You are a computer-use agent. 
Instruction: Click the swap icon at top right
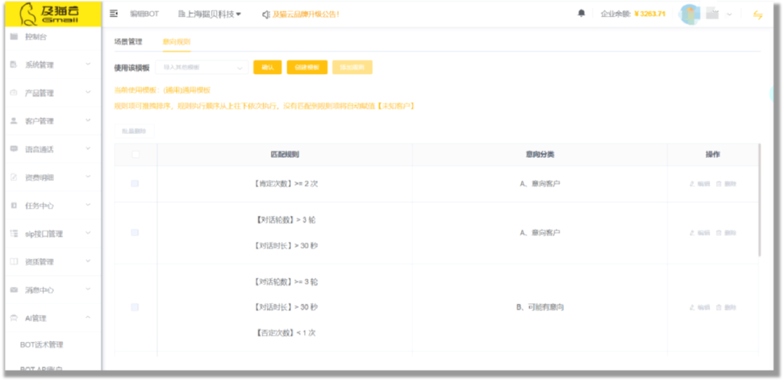tap(758, 14)
